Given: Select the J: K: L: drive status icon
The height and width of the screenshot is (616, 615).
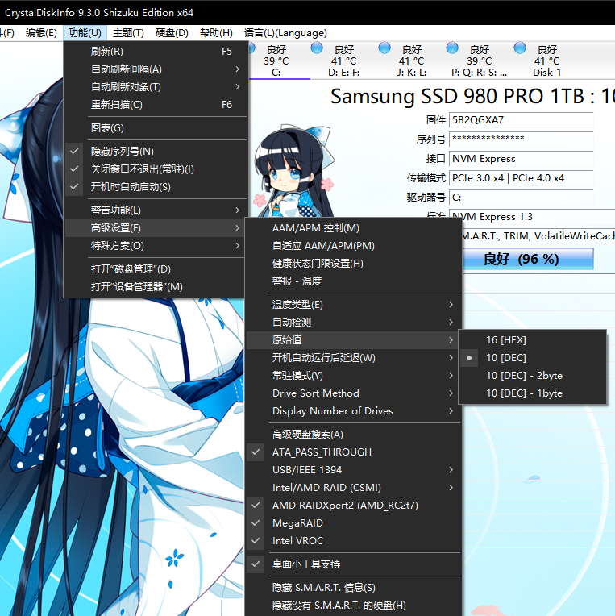Looking at the screenshot, I should (384, 48).
